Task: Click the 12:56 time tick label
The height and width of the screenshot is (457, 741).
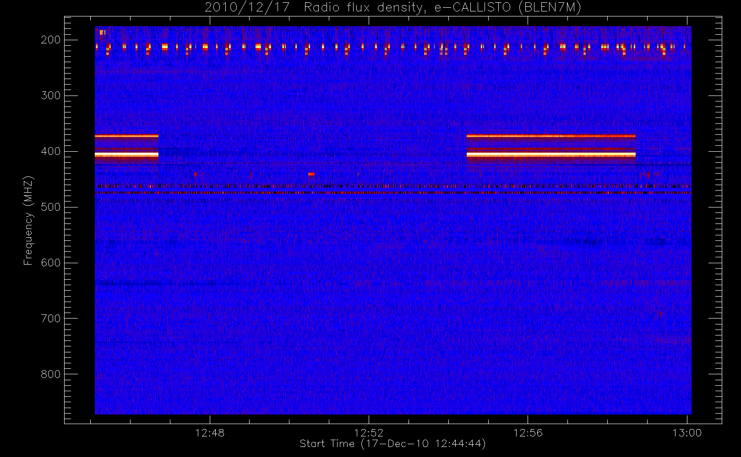Action: click(528, 433)
